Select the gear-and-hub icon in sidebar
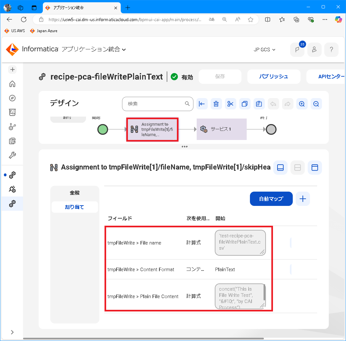This screenshot has height=341, width=346. coord(12,189)
